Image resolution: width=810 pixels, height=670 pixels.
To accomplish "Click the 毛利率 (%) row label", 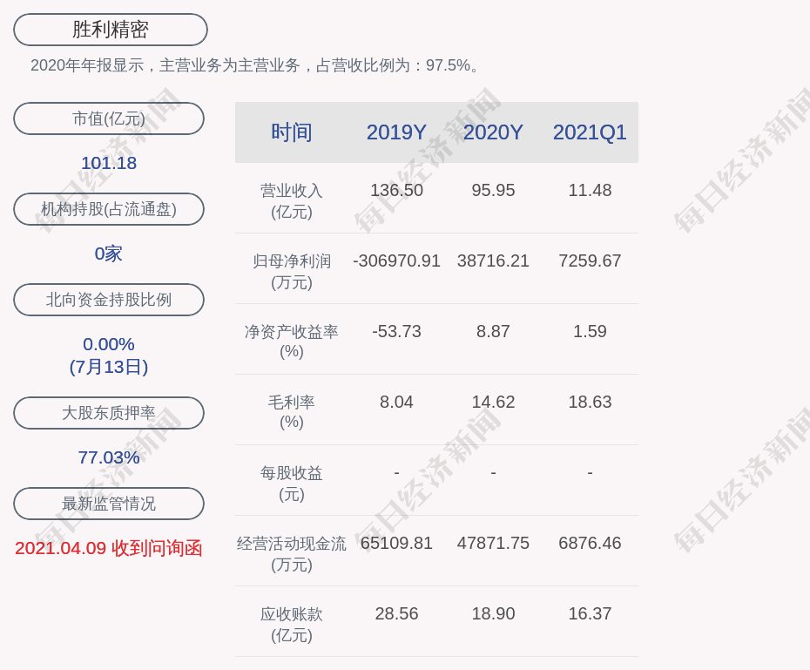I will pyautogui.click(x=292, y=412).
